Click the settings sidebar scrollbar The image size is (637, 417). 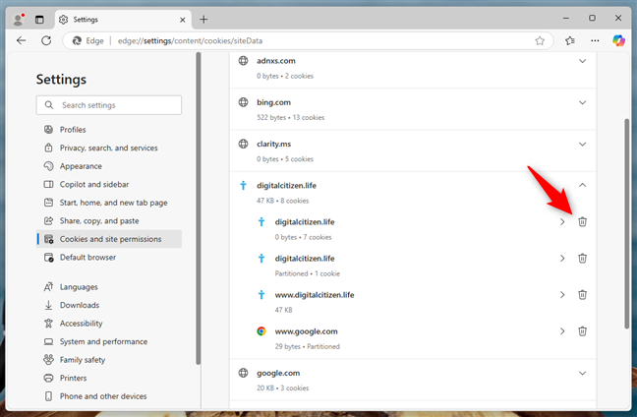pos(199,208)
